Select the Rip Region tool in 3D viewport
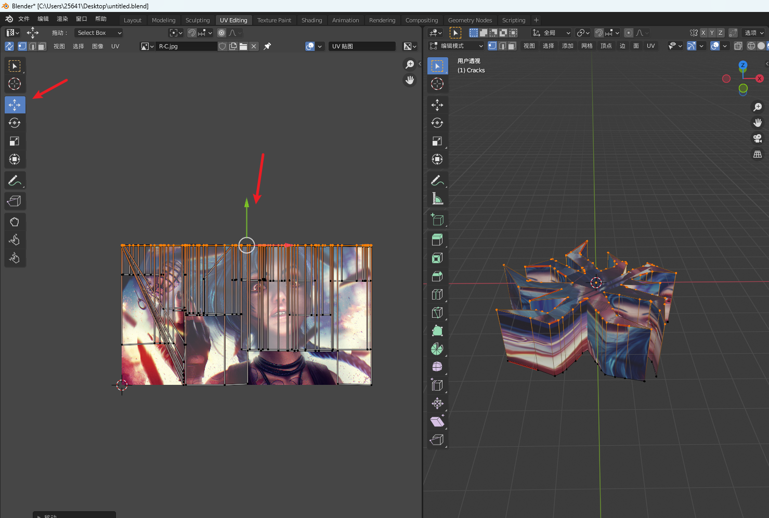 pyautogui.click(x=437, y=440)
